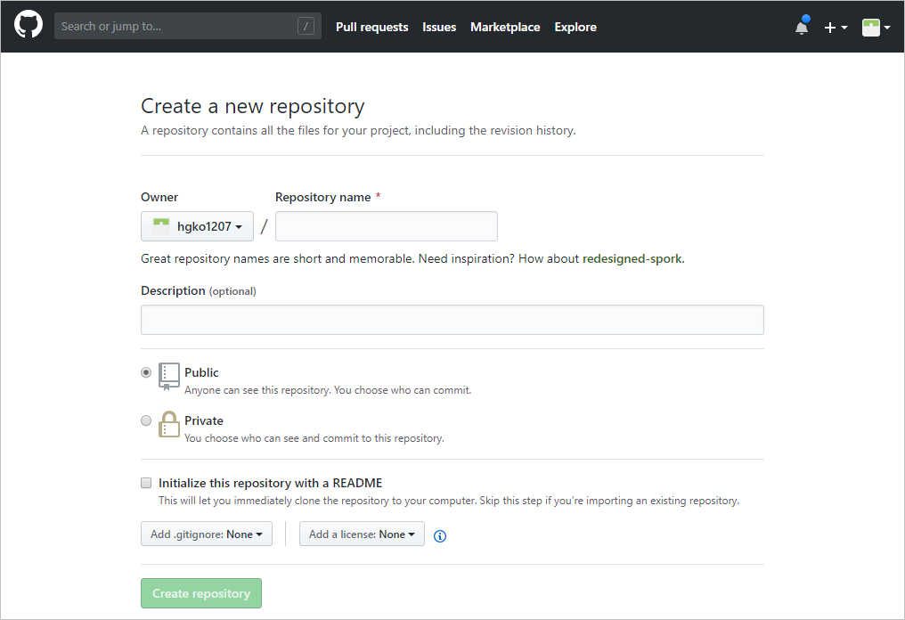Open the plus create-new menu
Viewport: 905px width, 620px height.
tap(836, 27)
